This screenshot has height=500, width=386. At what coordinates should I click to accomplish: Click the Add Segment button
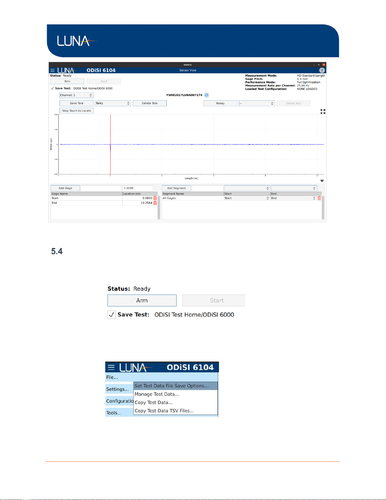176,188
